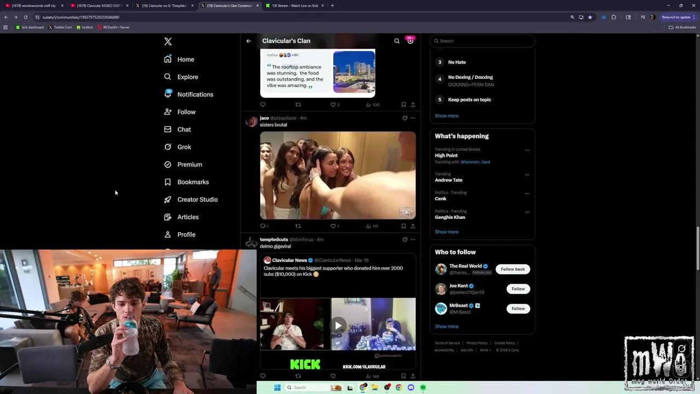Open Grok action on temptedcuts post
700x394 pixels.
tap(405, 239)
